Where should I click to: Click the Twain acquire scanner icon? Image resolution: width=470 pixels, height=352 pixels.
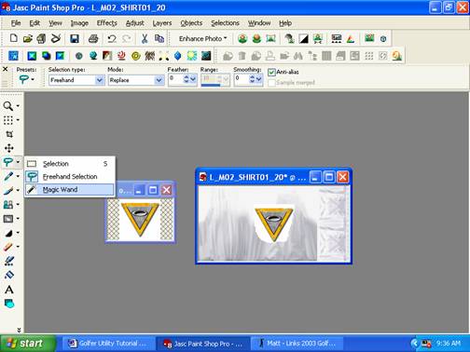tap(56, 38)
